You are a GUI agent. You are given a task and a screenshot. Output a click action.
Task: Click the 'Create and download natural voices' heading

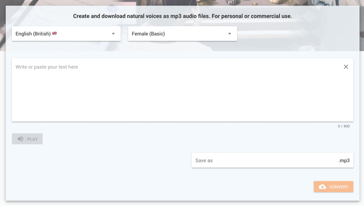click(x=182, y=16)
